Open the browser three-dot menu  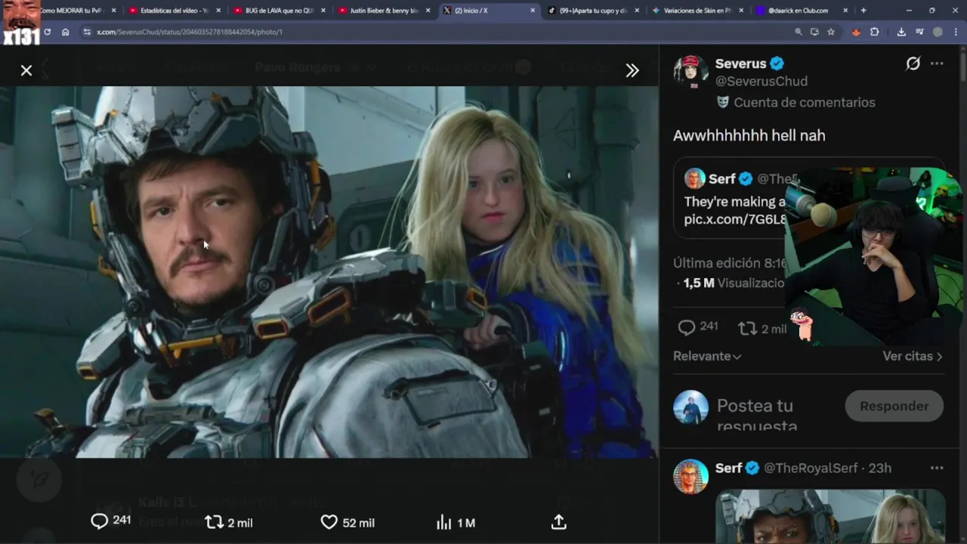956,32
